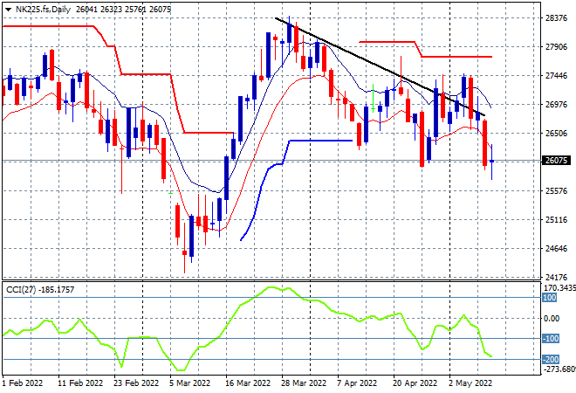Image resolution: width=576 pixels, height=393 pixels.
Task: Click the 20 Apr 2022 date label
Action: click(415, 383)
